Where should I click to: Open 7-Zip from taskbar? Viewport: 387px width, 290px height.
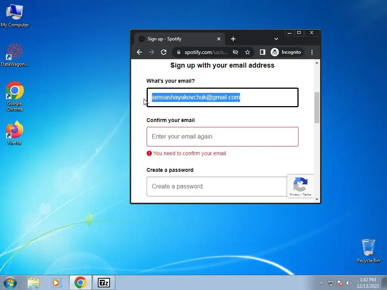(104, 282)
